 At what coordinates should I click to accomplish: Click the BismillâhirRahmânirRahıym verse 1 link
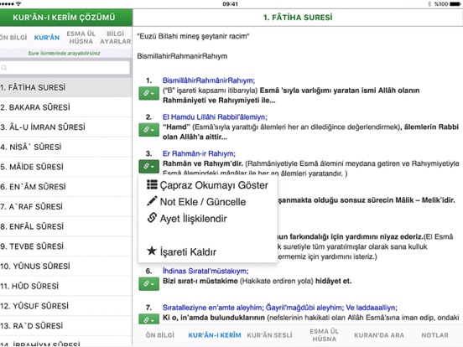pos(209,80)
